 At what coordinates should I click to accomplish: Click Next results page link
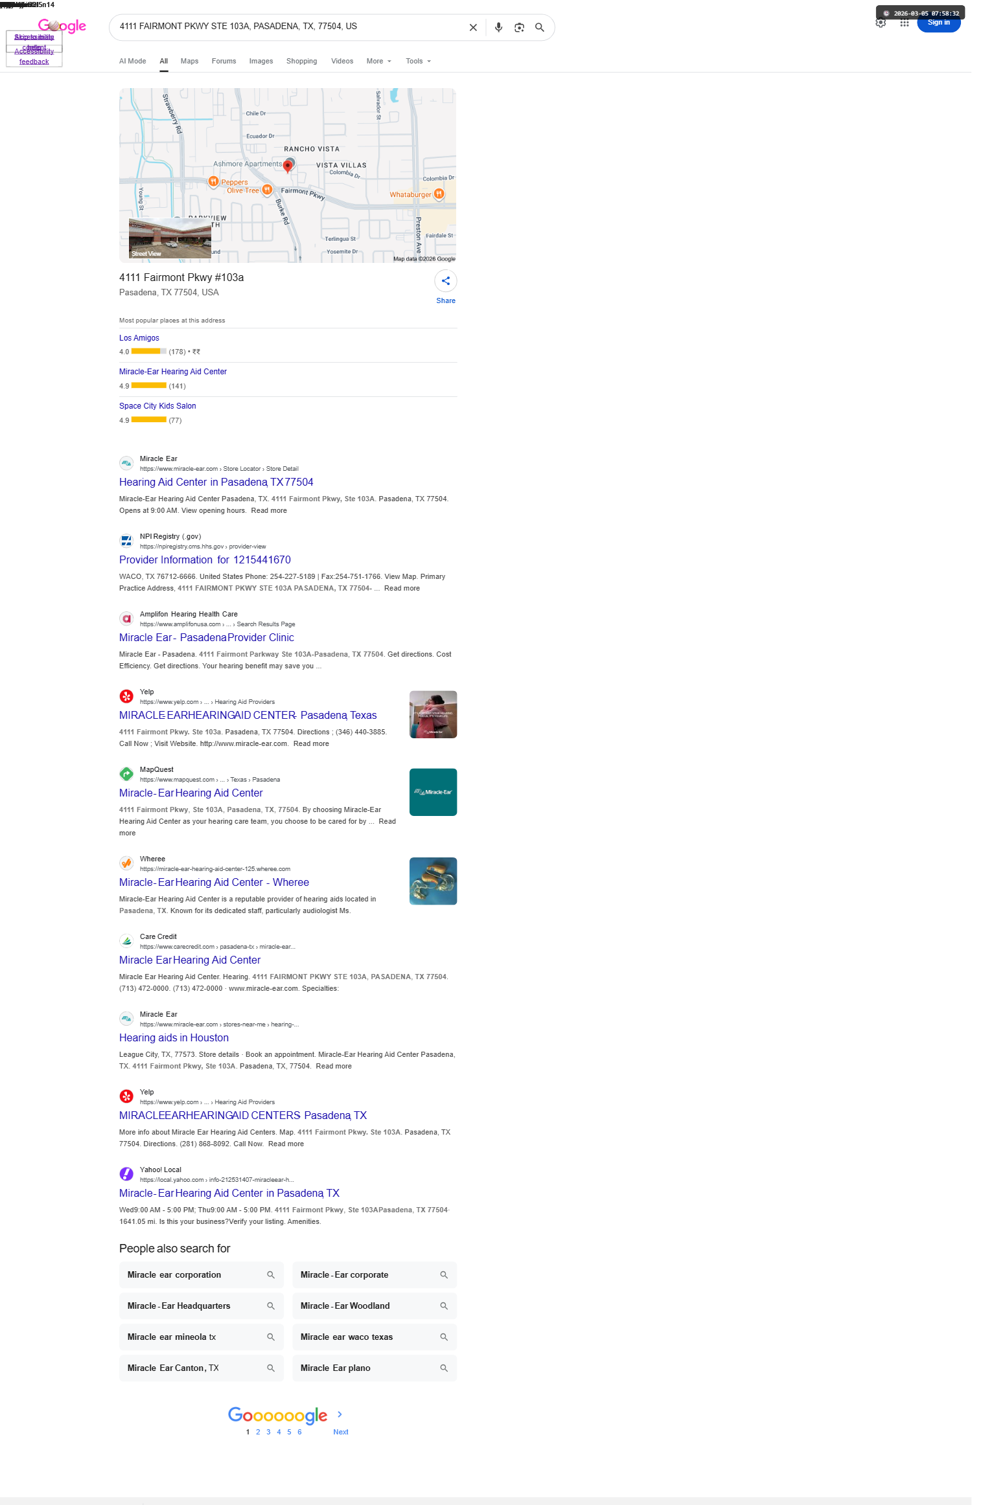[341, 1432]
